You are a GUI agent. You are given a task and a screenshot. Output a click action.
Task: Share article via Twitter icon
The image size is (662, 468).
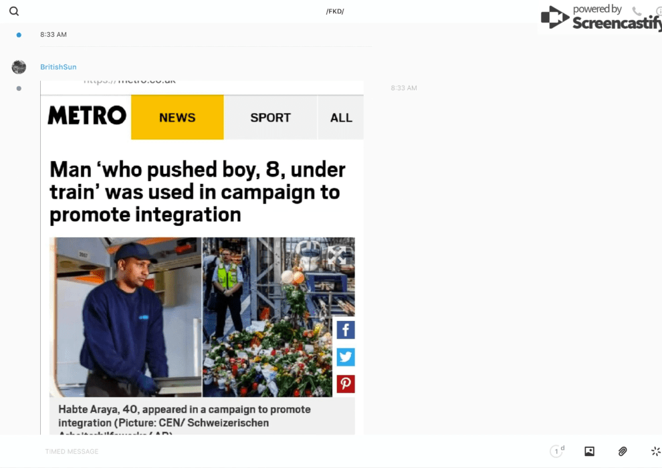tap(345, 357)
